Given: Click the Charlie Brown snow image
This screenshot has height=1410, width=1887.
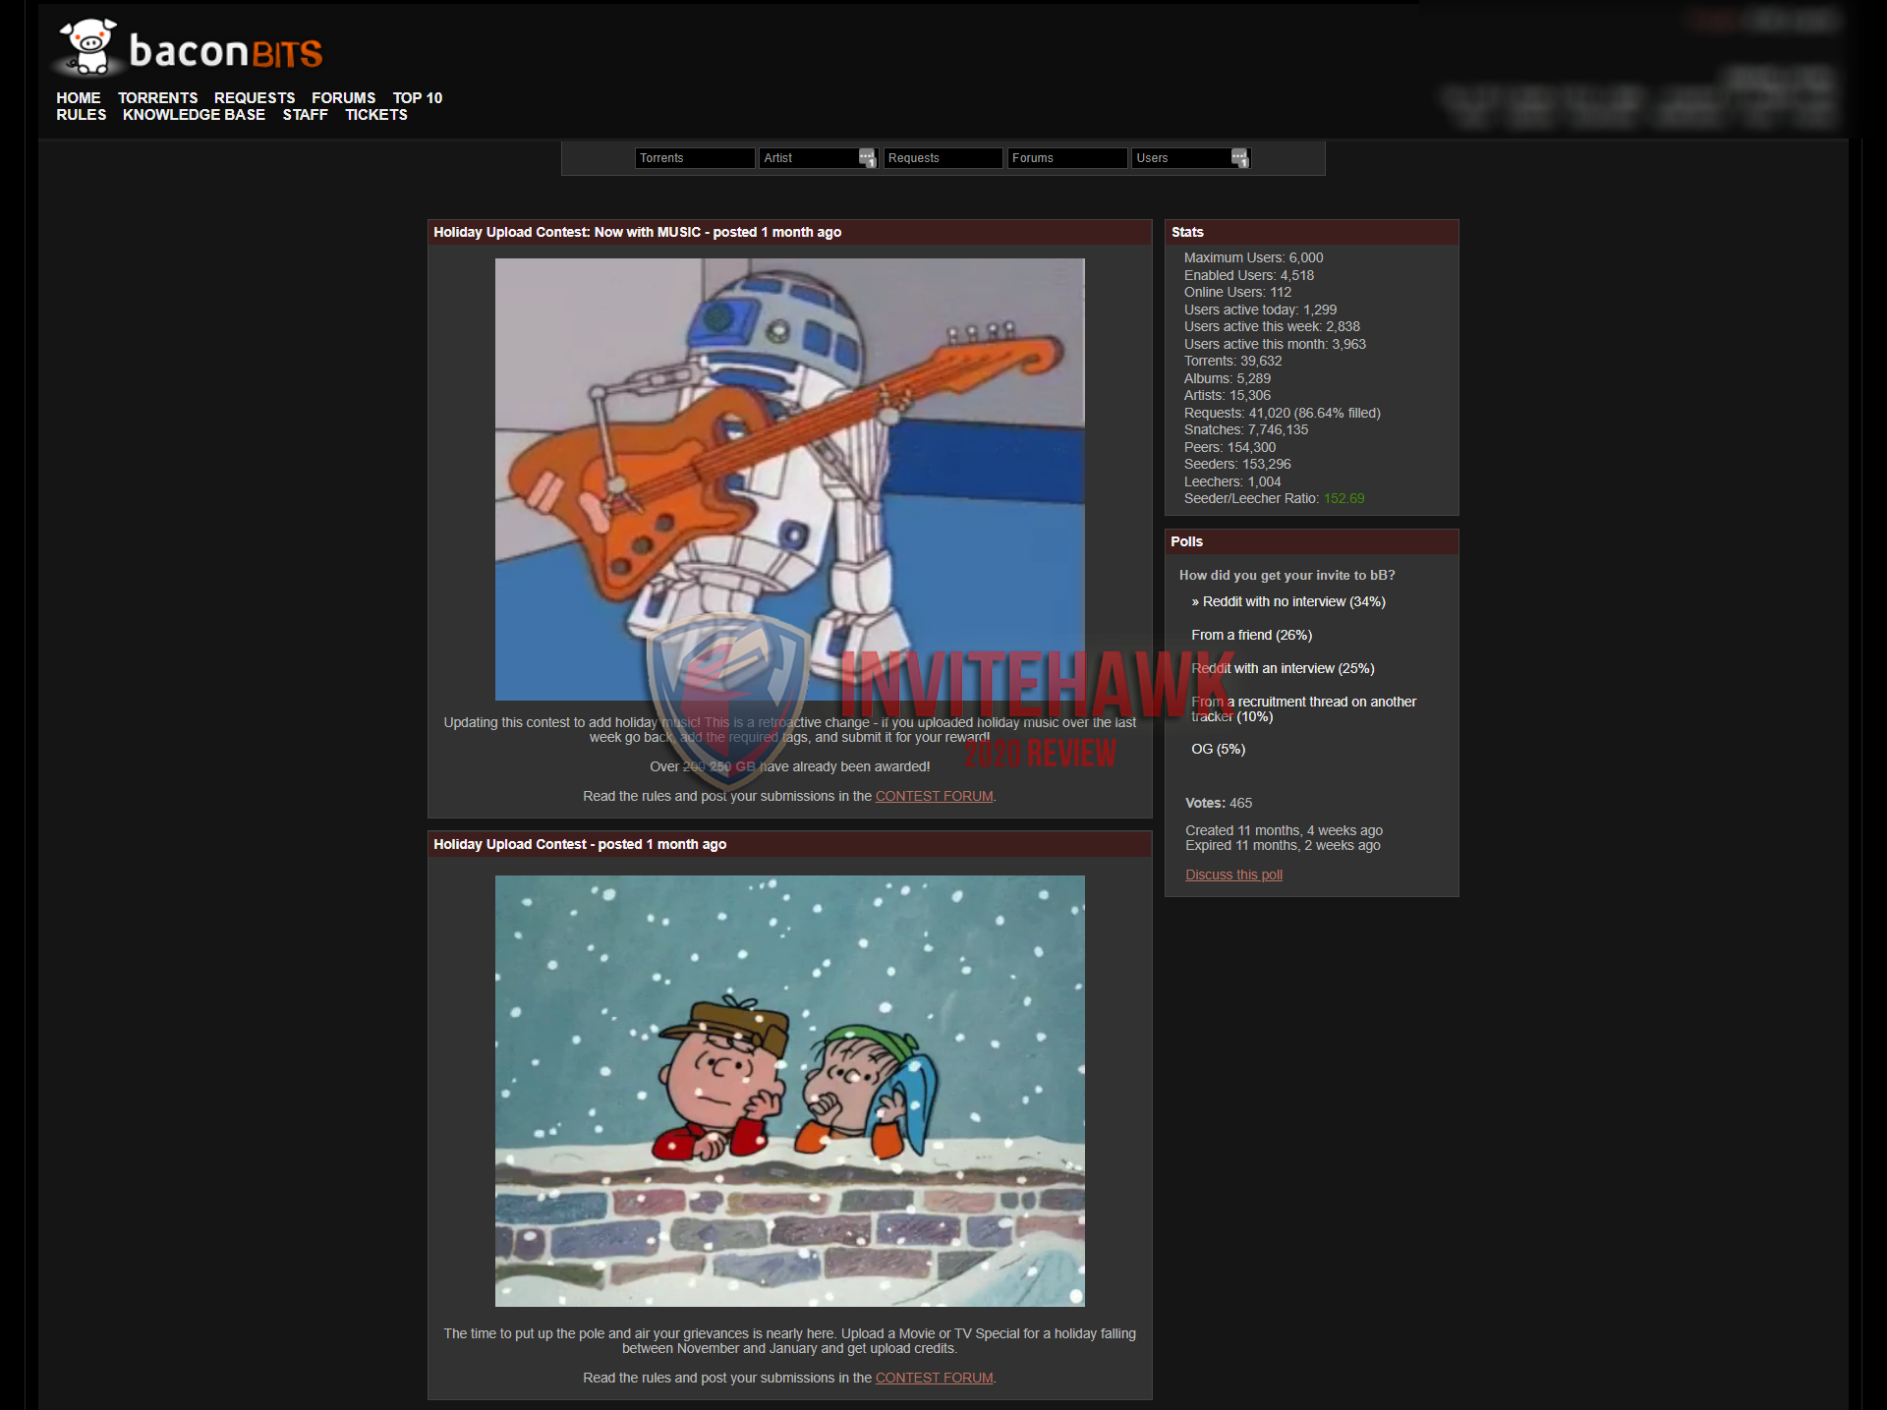Looking at the screenshot, I should [x=790, y=1091].
